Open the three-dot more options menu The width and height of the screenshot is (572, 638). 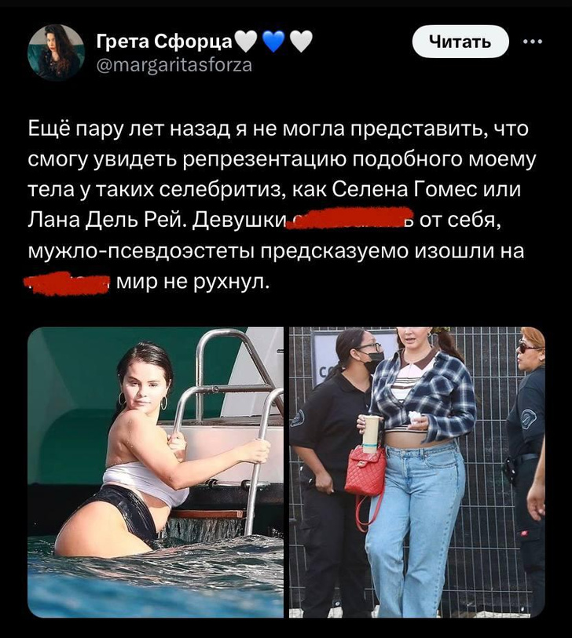coord(533,42)
